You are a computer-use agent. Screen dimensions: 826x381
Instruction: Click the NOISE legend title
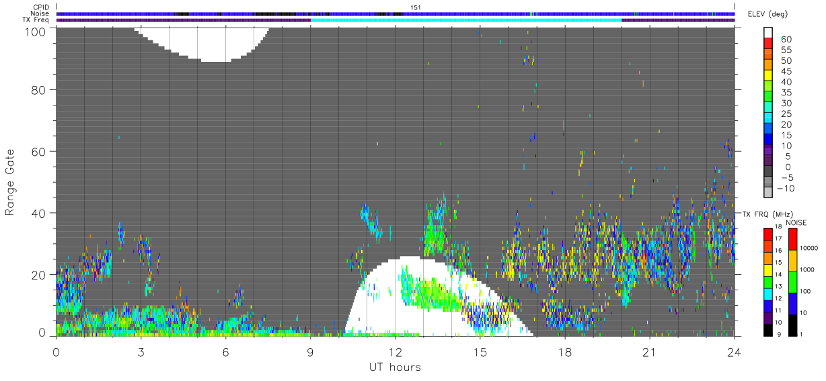[x=796, y=222]
